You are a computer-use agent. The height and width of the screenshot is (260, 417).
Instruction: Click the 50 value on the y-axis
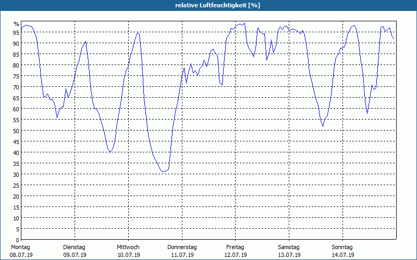coord(16,131)
